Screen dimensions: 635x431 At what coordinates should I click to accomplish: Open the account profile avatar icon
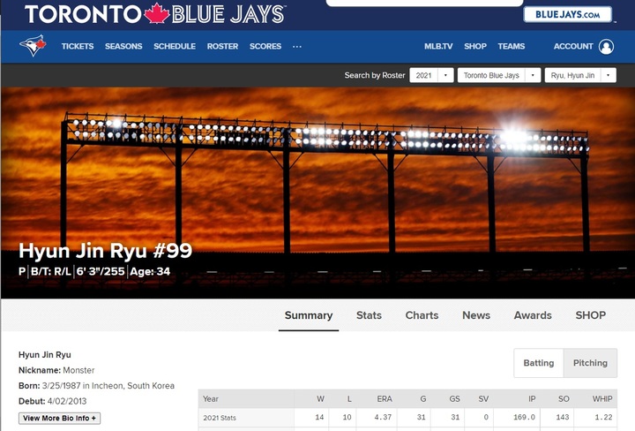[606, 47]
